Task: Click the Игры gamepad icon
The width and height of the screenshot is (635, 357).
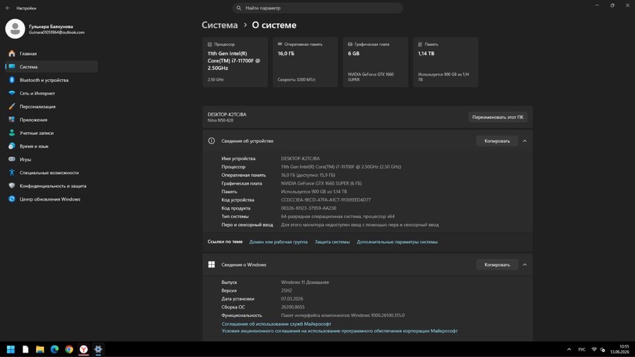Action: point(11,159)
